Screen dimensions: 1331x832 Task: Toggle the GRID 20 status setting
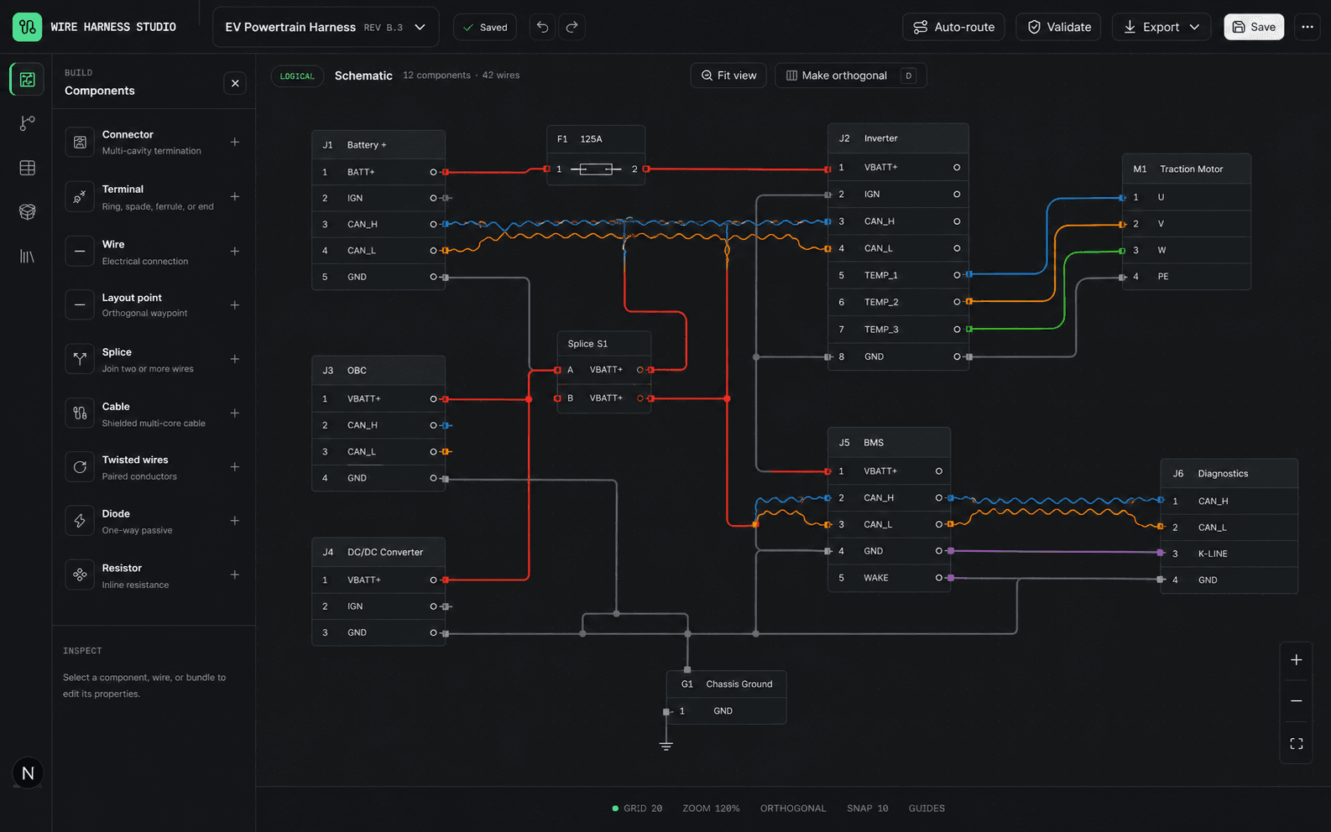[x=637, y=809]
